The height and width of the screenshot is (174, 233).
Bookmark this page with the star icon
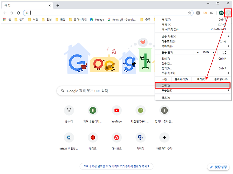pos(189,13)
